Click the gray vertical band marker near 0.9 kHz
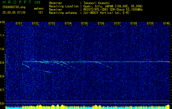This screenshot has width=172, height=109. tap(5, 63)
